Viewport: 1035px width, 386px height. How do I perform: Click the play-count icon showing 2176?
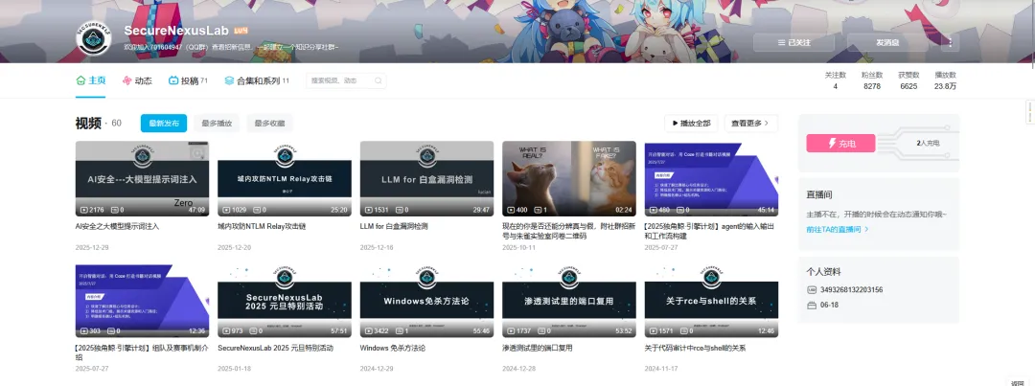83,210
